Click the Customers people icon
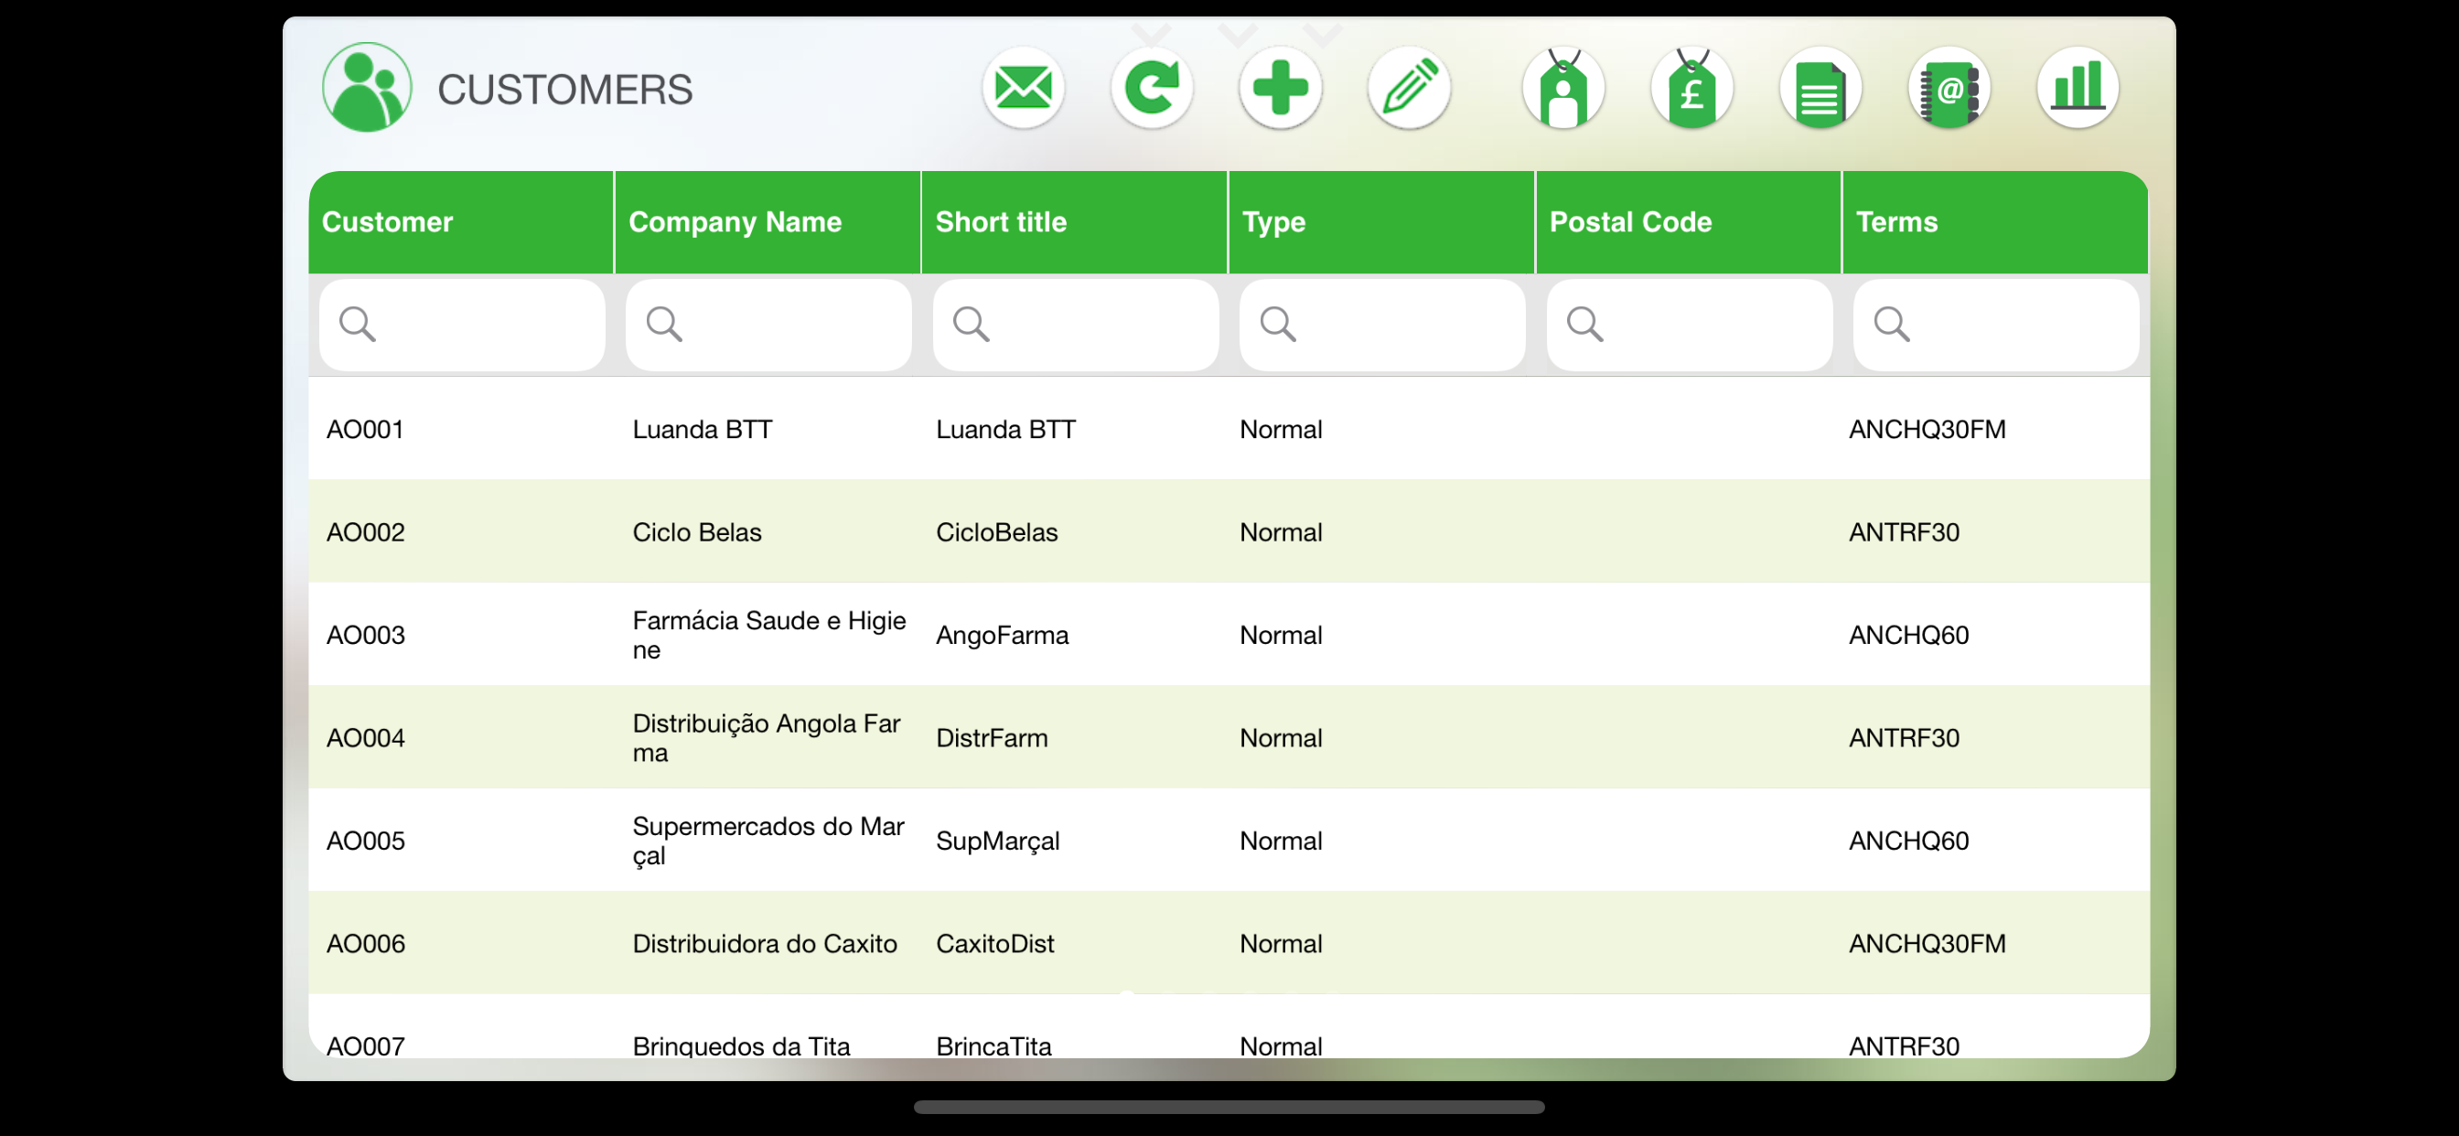 (367, 88)
